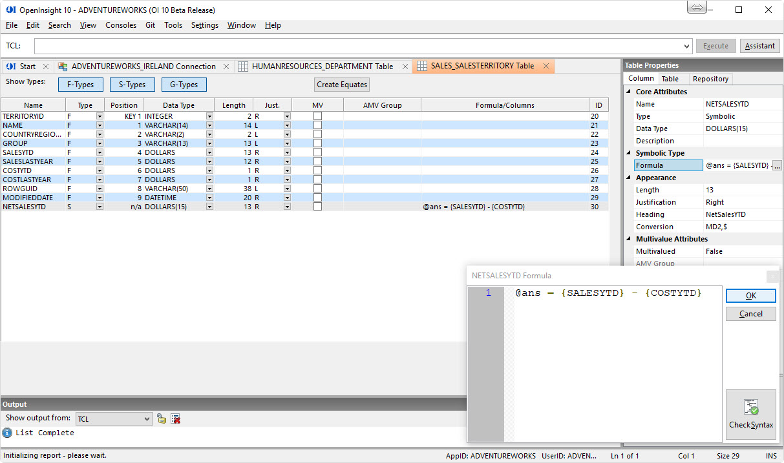Open the Consoles menu

point(121,25)
